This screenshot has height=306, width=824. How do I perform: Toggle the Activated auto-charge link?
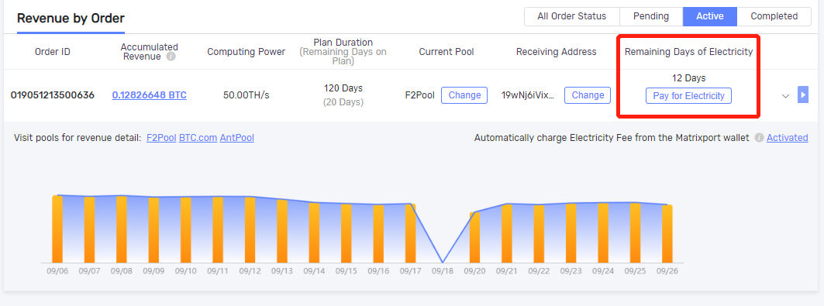(788, 138)
